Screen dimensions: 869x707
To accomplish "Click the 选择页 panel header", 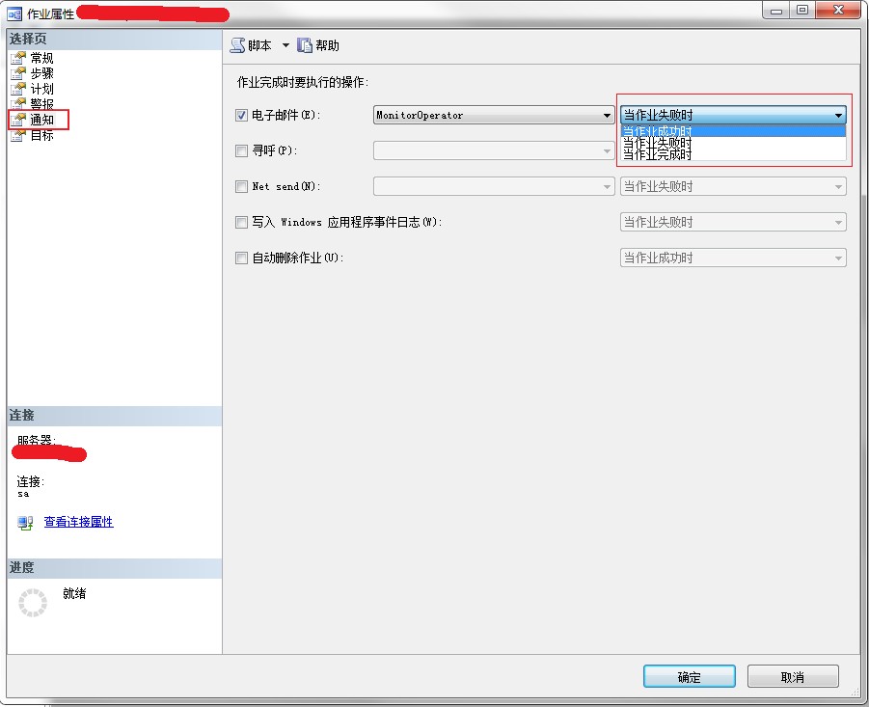I will coord(114,40).
